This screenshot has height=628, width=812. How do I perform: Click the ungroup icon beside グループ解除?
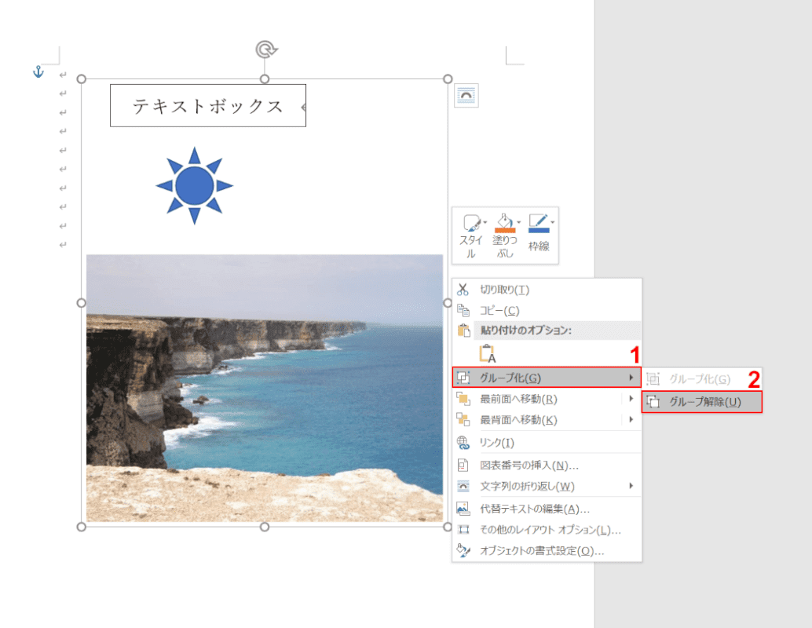pyautogui.click(x=653, y=402)
